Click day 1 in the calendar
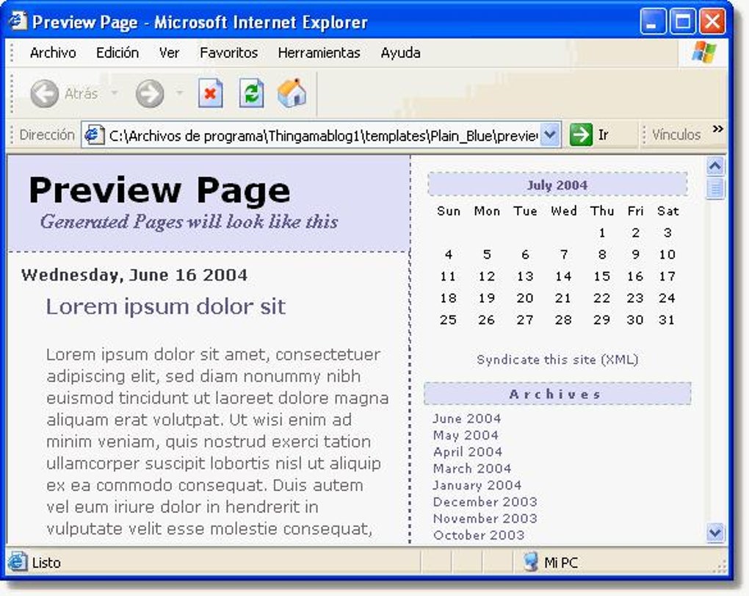 click(x=602, y=233)
